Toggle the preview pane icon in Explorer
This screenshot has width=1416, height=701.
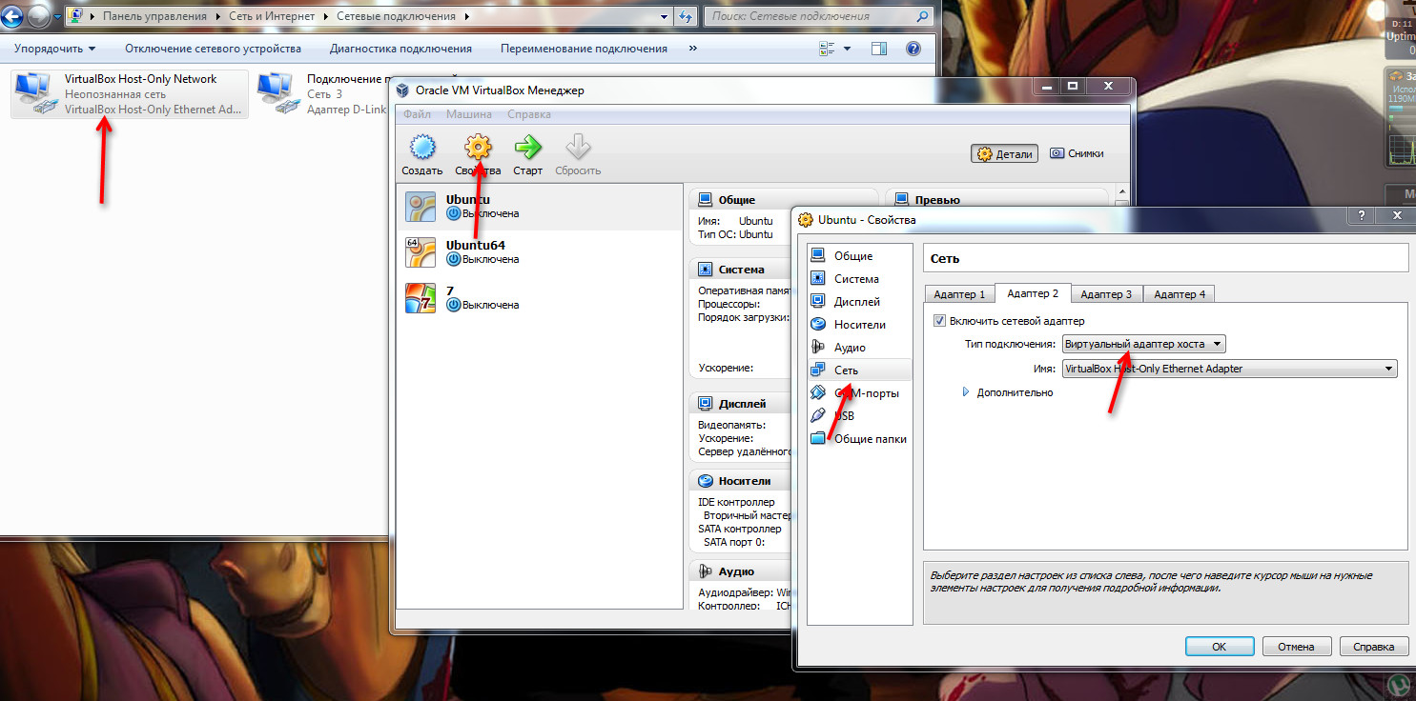click(x=878, y=49)
